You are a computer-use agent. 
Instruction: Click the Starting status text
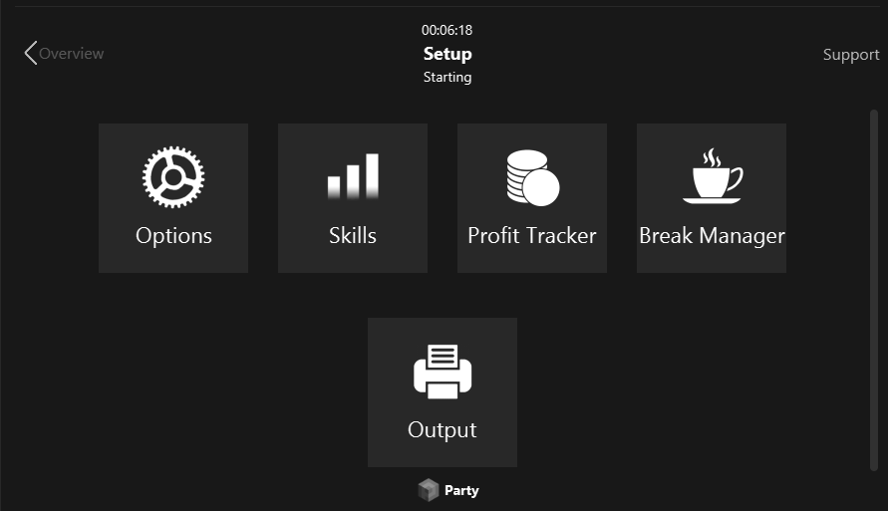click(x=447, y=77)
